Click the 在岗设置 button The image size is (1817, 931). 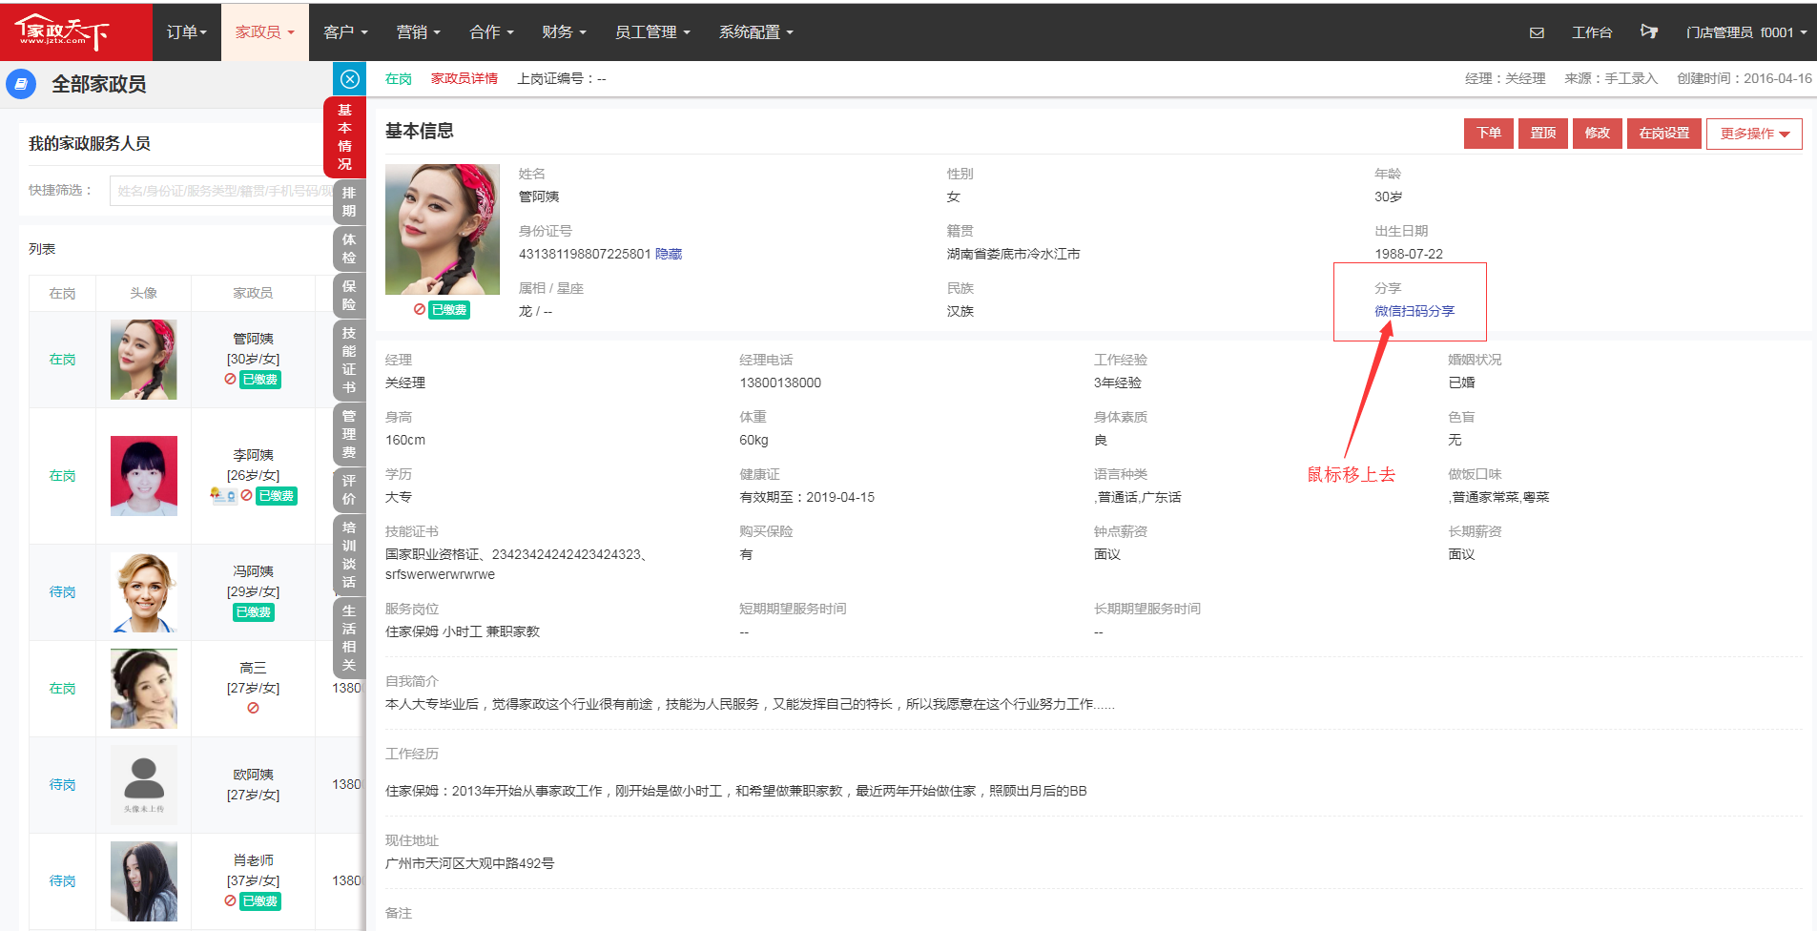(x=1664, y=134)
